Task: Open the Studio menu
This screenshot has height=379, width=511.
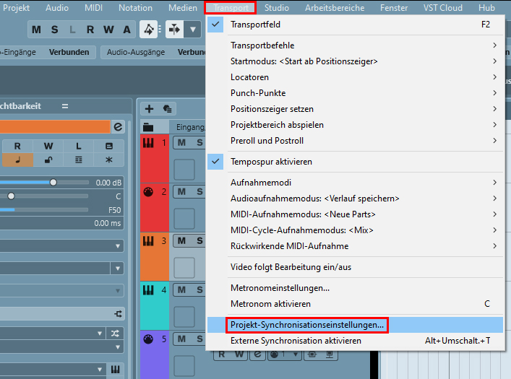Action: pyautogui.click(x=276, y=8)
